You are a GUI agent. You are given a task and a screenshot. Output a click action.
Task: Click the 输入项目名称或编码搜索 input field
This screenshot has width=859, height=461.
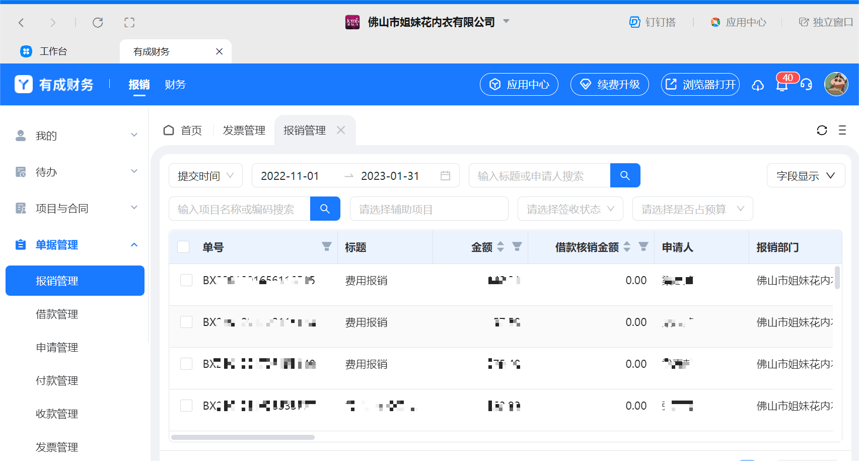pos(240,209)
